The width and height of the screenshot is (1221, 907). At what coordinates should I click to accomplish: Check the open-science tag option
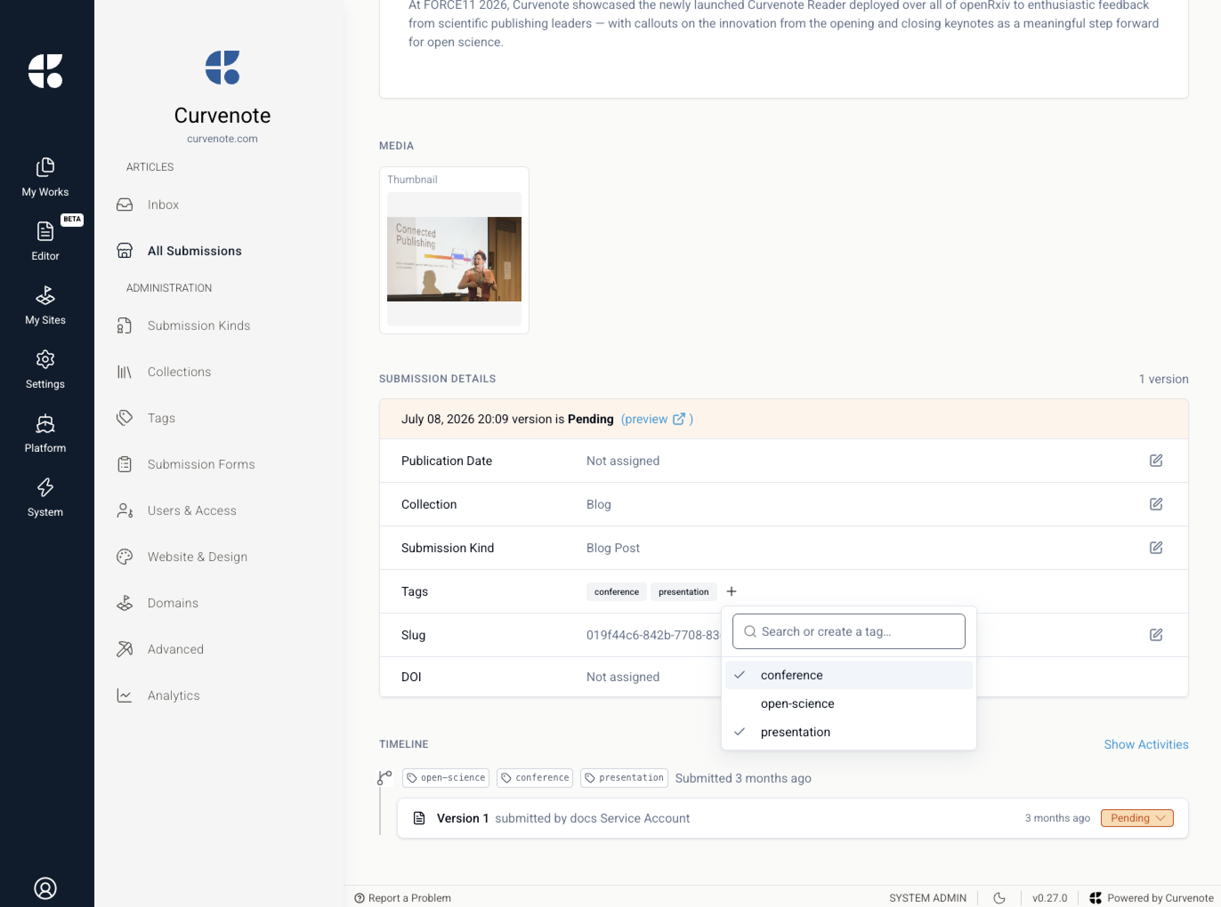848,703
